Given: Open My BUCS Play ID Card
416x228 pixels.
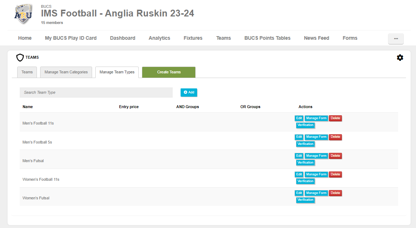Looking at the screenshot, I should 71,38.
